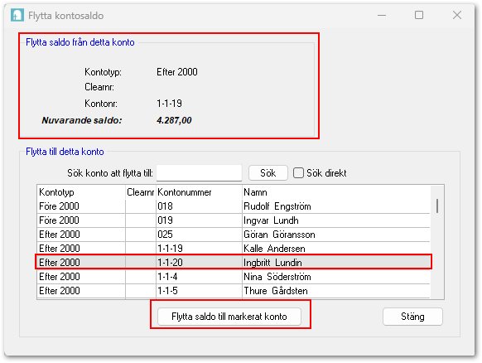This screenshot has width=482, height=363.
Task: Select the Ingbritt Lundin account row
Action: [234, 263]
